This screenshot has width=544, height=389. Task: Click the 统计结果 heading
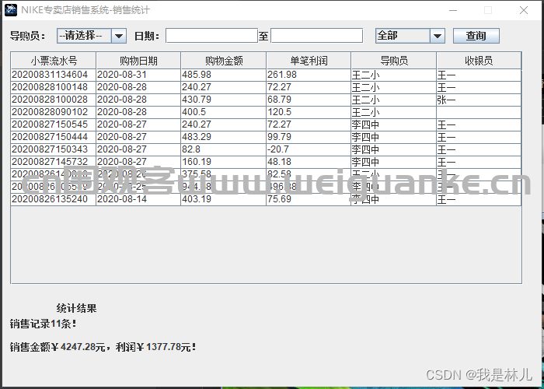pyautogui.click(x=76, y=308)
